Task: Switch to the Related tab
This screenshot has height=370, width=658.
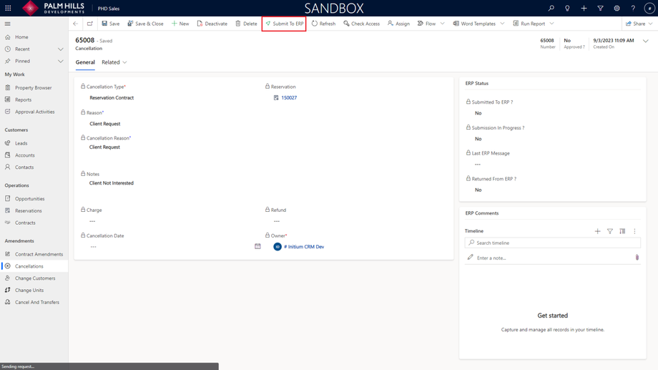Action: 114,62
